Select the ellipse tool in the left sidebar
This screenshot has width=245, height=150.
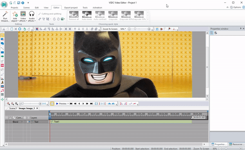tap(2, 56)
